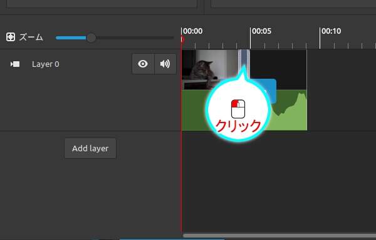
Task: Click the video camera icon of Layer 0
Action: [x=15, y=64]
